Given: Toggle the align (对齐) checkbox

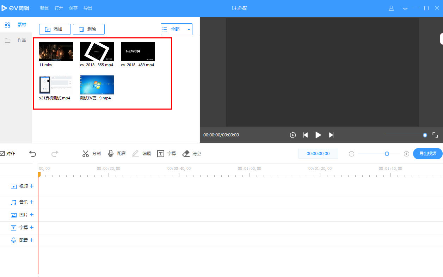Looking at the screenshot, I should click(x=2, y=154).
